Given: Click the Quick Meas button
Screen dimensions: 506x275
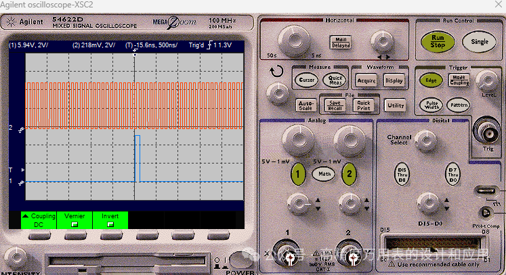Looking at the screenshot, I should click(335, 80).
